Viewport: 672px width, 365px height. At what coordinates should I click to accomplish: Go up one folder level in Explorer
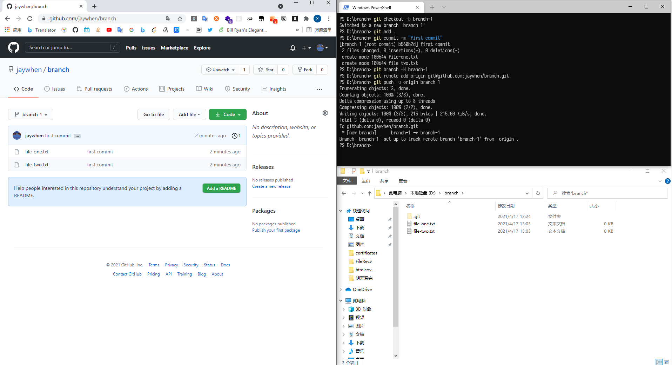pos(370,193)
